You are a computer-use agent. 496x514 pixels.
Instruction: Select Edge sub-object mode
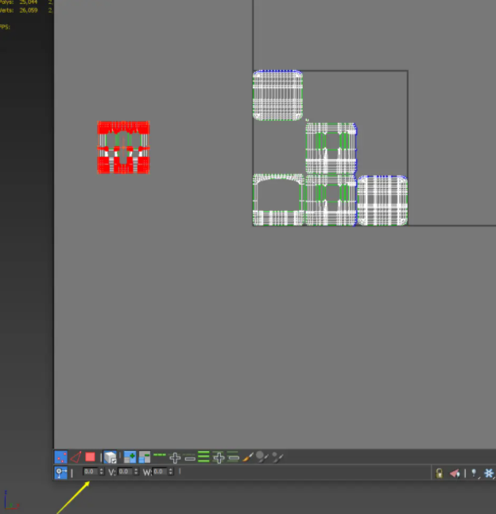[x=76, y=457]
